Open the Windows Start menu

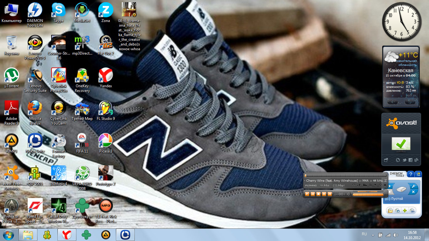pos(8,235)
